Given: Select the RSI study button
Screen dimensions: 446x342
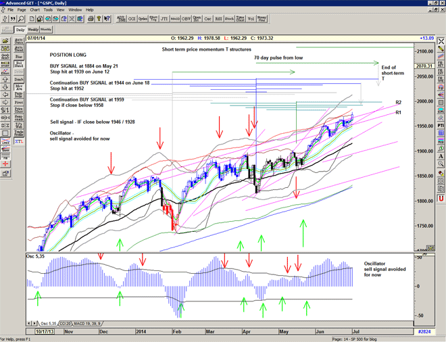Looking at the screenshot, I should coord(218,19).
